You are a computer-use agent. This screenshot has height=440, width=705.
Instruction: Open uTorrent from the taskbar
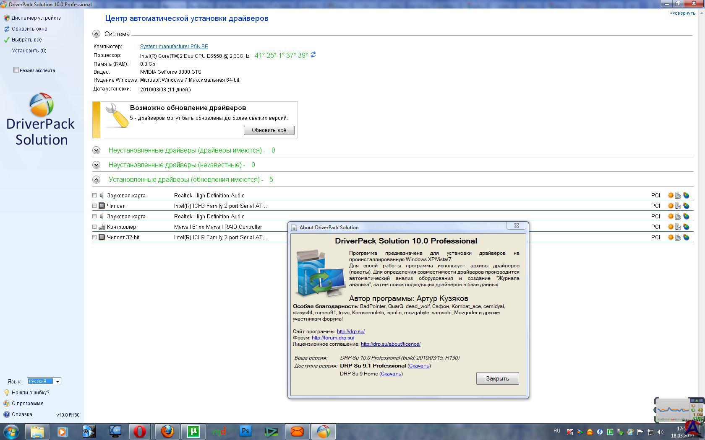pyautogui.click(x=193, y=431)
